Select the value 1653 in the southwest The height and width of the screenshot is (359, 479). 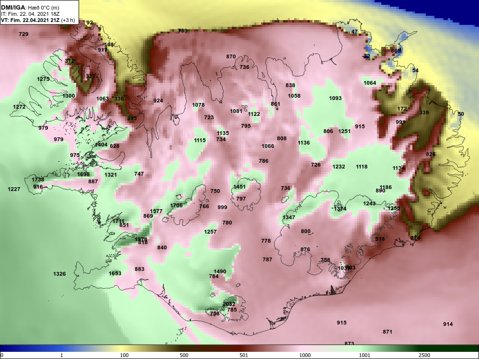tap(115, 273)
